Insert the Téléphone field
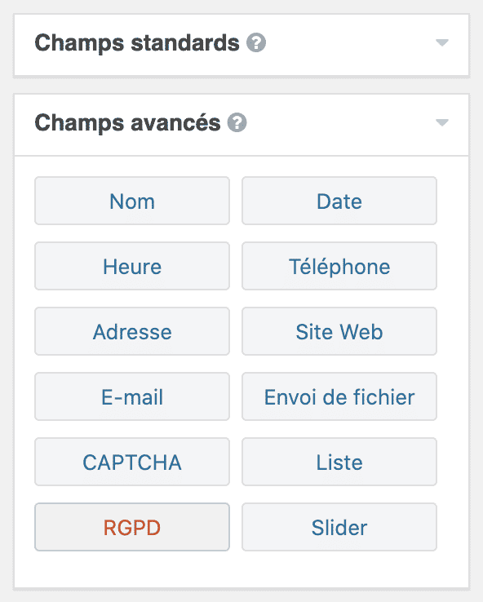 [339, 266]
